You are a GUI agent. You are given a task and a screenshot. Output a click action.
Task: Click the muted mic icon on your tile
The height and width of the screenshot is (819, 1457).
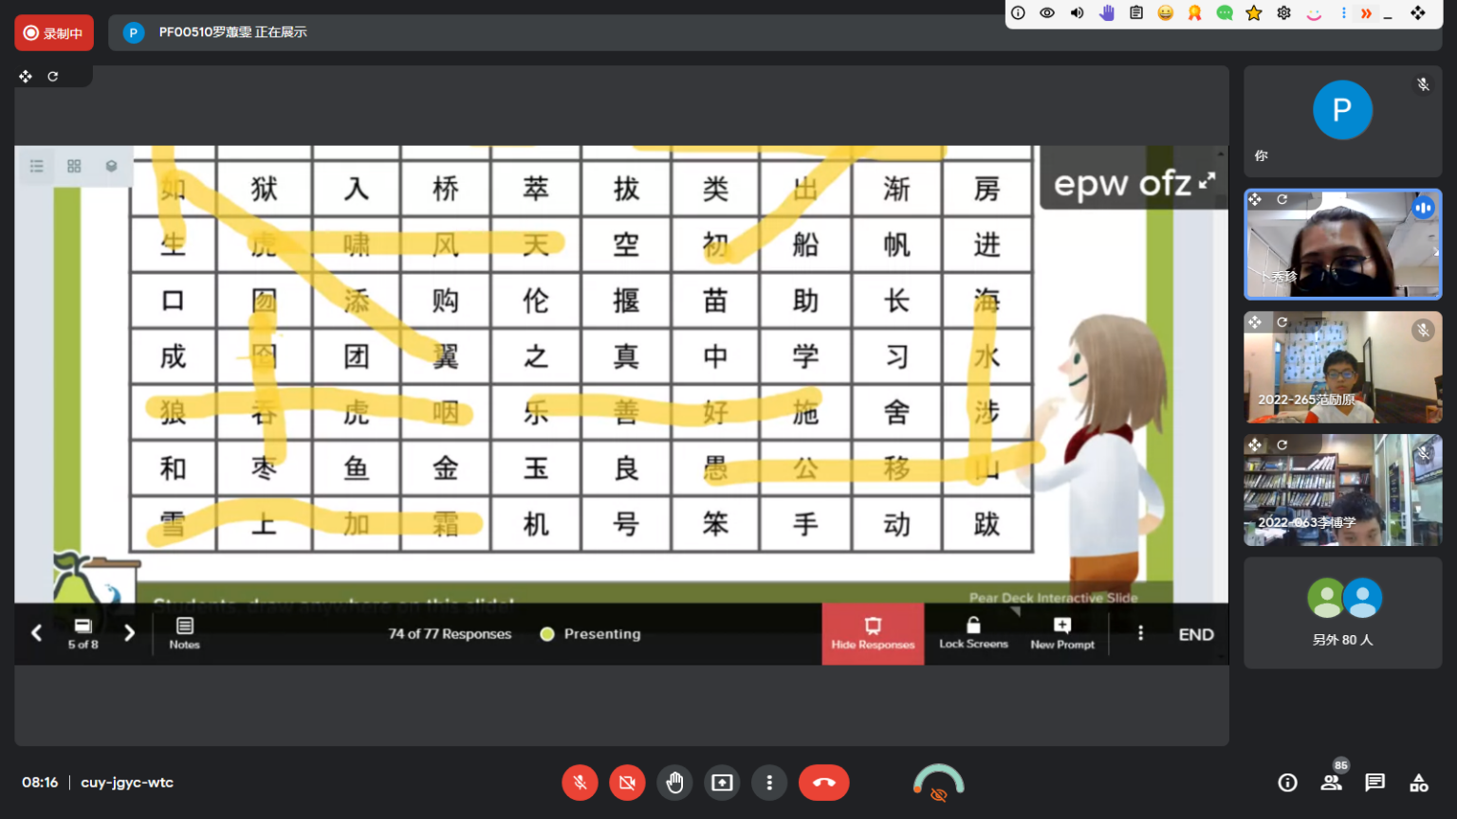[1423, 84]
